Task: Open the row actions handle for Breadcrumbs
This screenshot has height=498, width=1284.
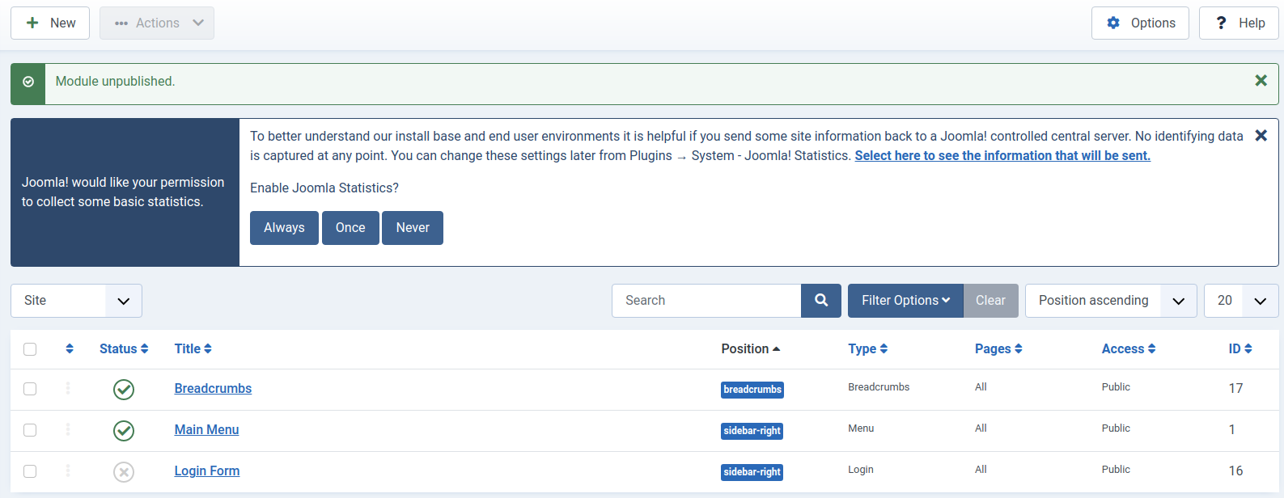Action: (68, 389)
